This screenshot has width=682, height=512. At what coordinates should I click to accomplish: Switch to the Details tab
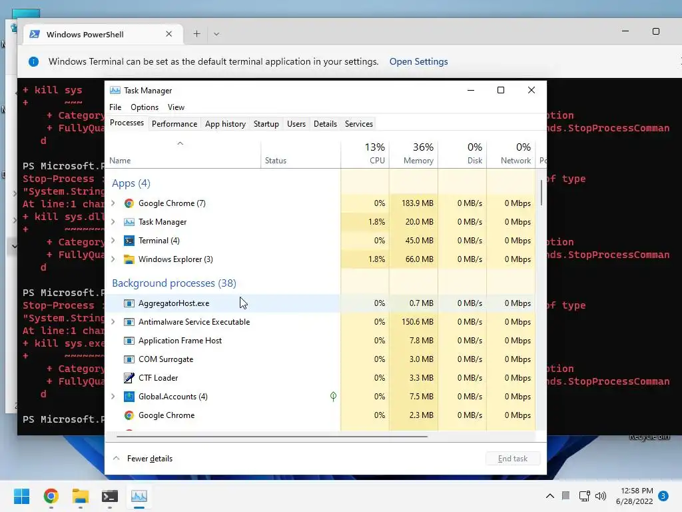point(325,124)
